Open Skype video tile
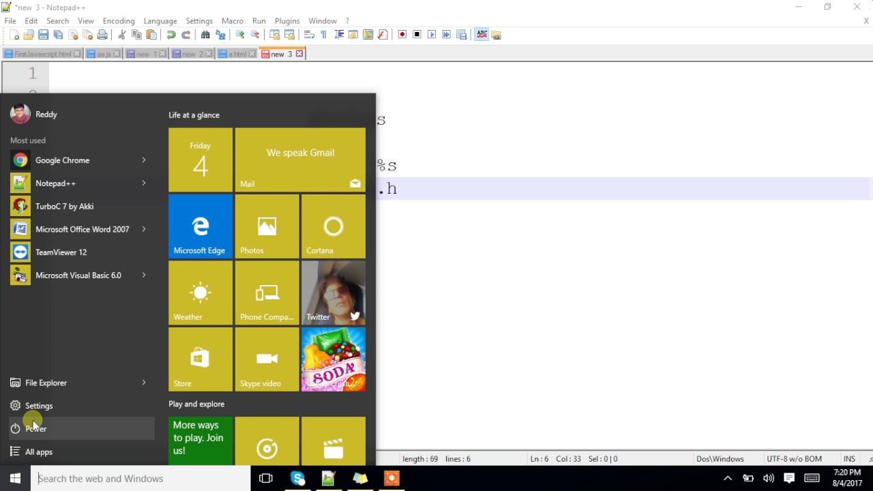The width and height of the screenshot is (873, 491). (267, 359)
